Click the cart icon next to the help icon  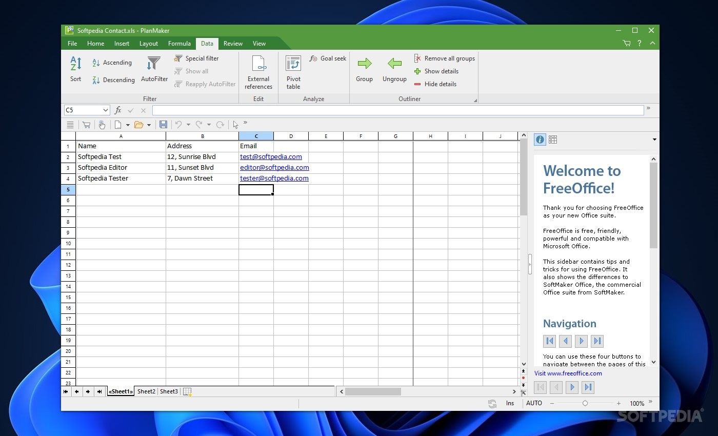[627, 44]
